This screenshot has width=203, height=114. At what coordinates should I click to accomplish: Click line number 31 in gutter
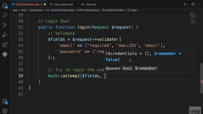point(21,27)
